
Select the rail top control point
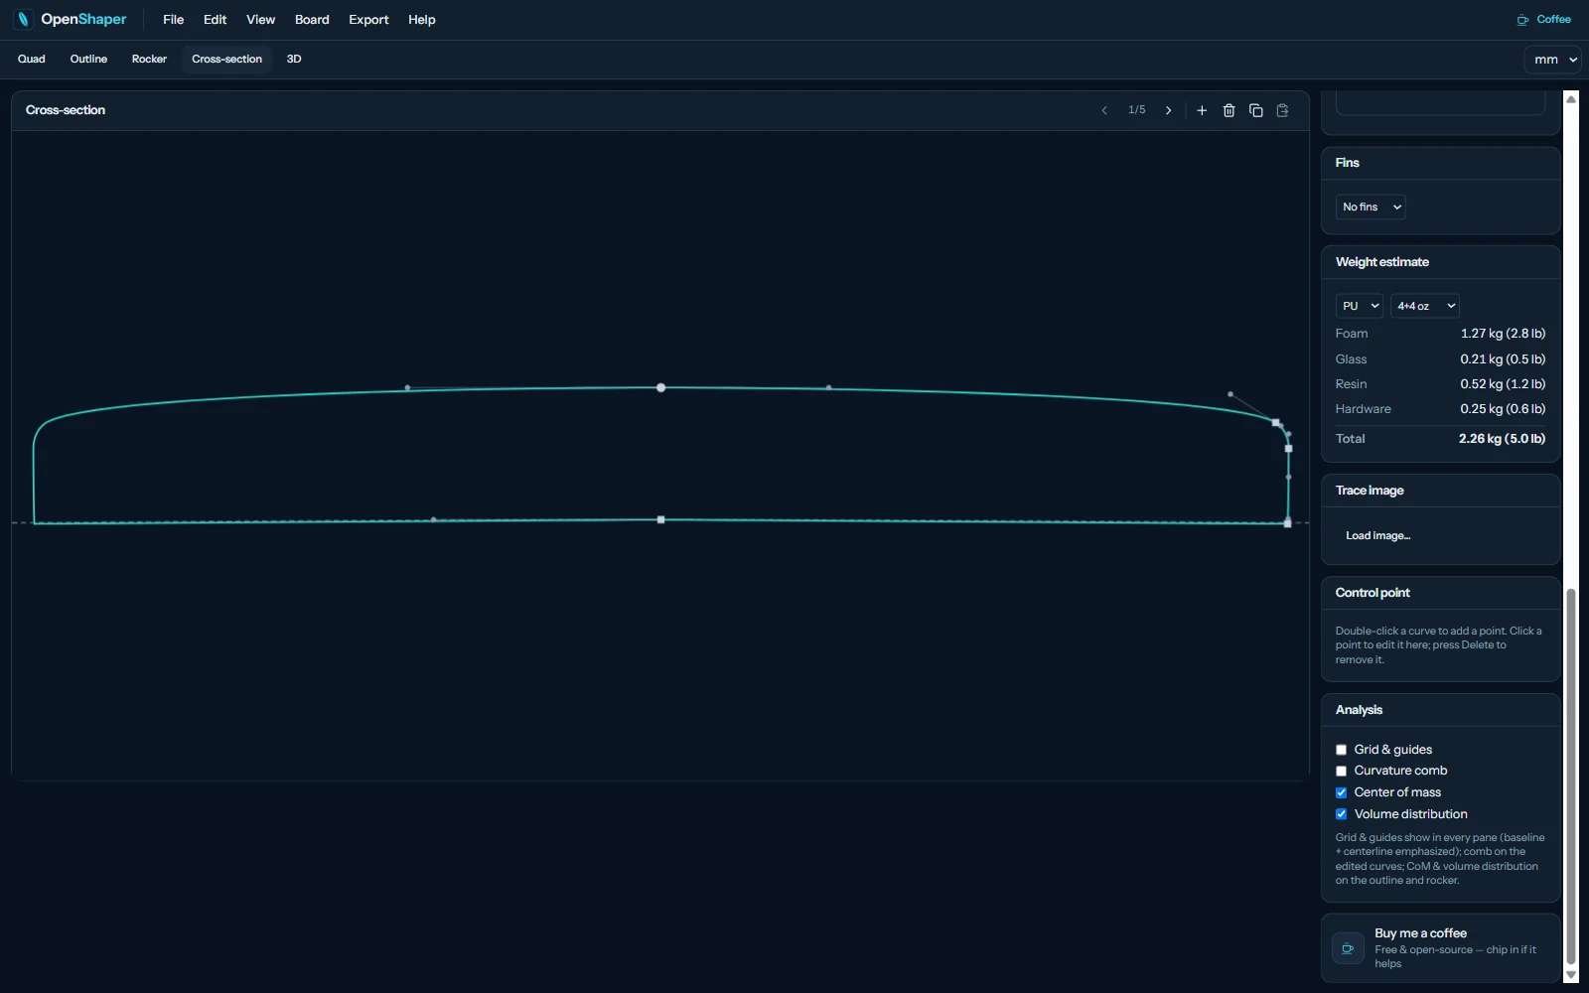1276,422
